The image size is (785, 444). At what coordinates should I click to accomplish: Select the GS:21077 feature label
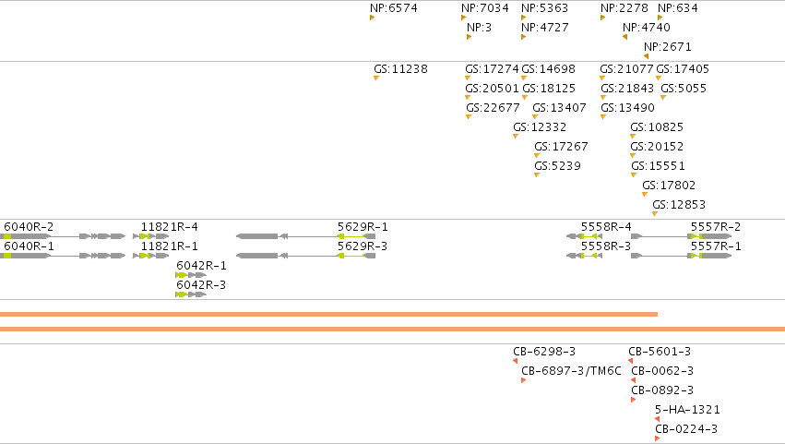[x=626, y=69]
